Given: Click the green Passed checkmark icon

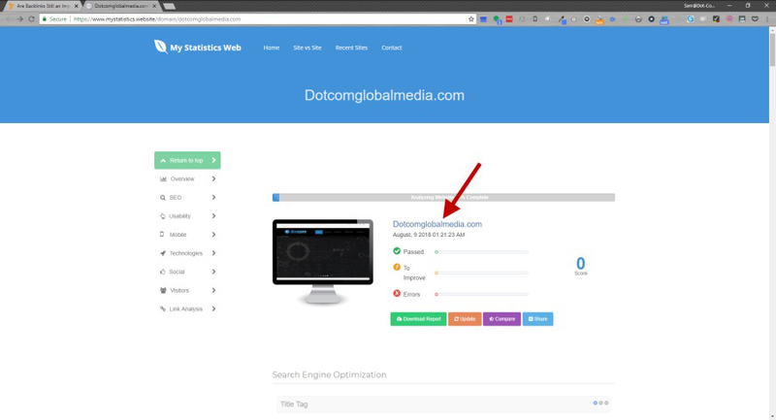Looking at the screenshot, I should pyautogui.click(x=396, y=251).
